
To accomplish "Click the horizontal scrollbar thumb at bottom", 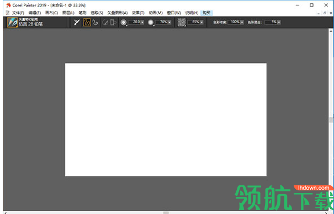I will click(x=166, y=213).
